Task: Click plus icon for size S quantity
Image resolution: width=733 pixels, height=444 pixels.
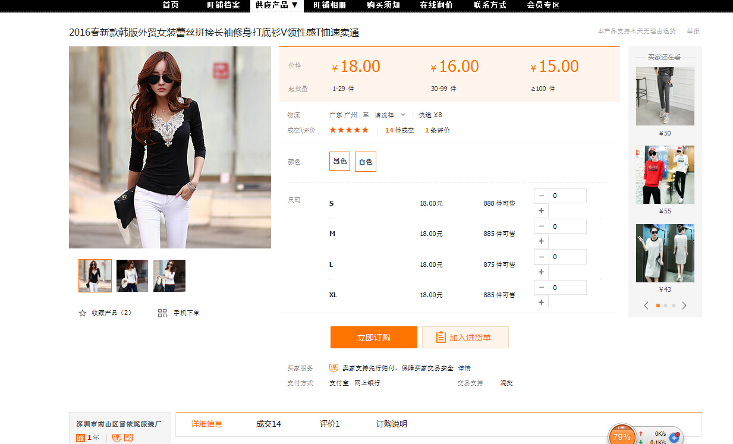Action: pyautogui.click(x=541, y=211)
